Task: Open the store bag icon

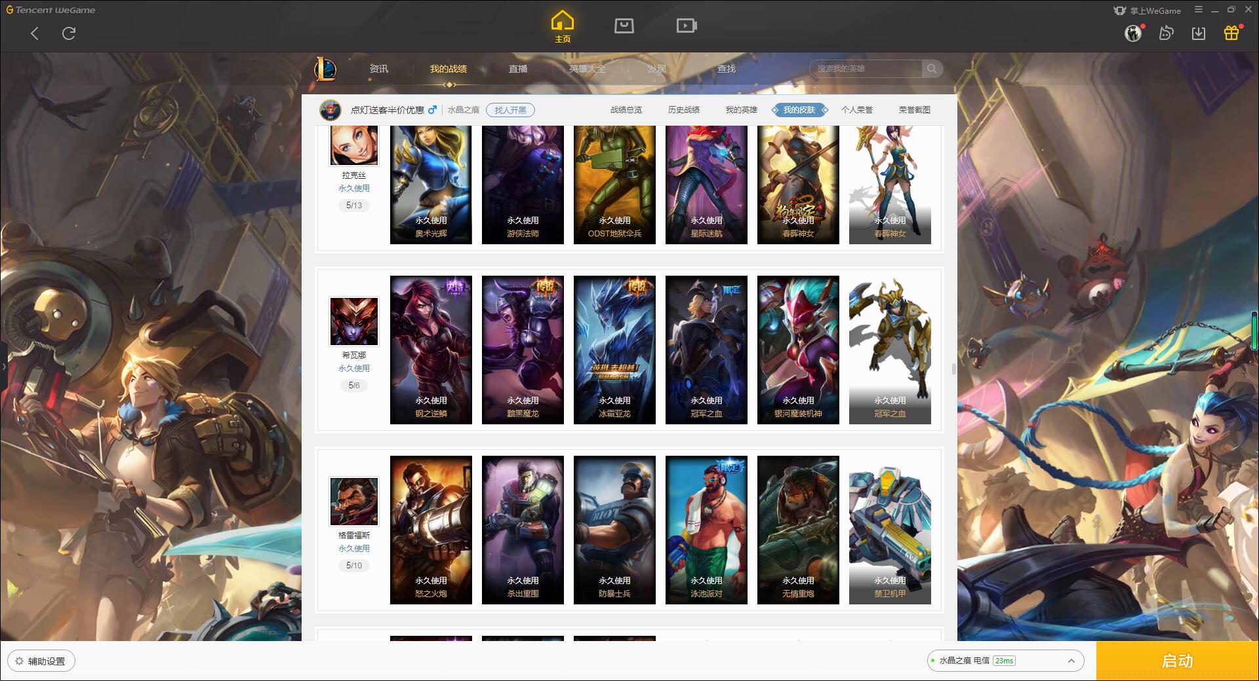Action: (x=624, y=26)
